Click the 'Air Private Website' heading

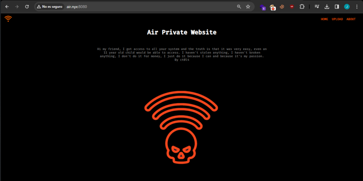pos(182,32)
